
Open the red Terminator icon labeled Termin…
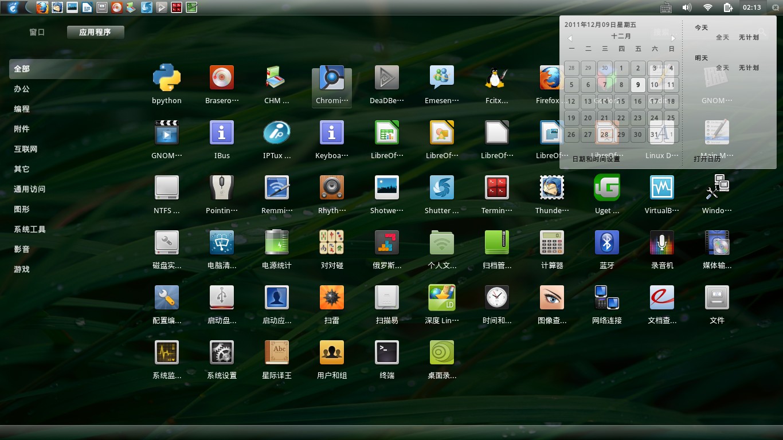(x=497, y=187)
